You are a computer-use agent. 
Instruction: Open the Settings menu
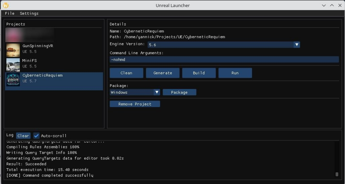tap(29, 13)
